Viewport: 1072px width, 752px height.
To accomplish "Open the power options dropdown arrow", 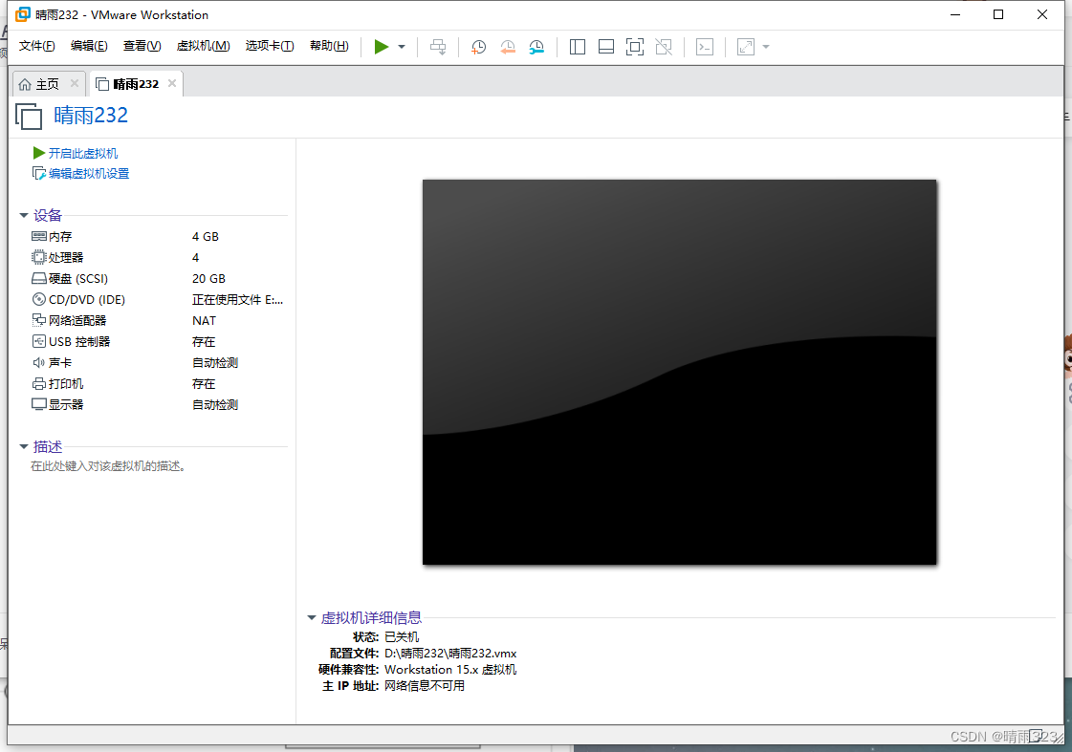I will point(402,47).
